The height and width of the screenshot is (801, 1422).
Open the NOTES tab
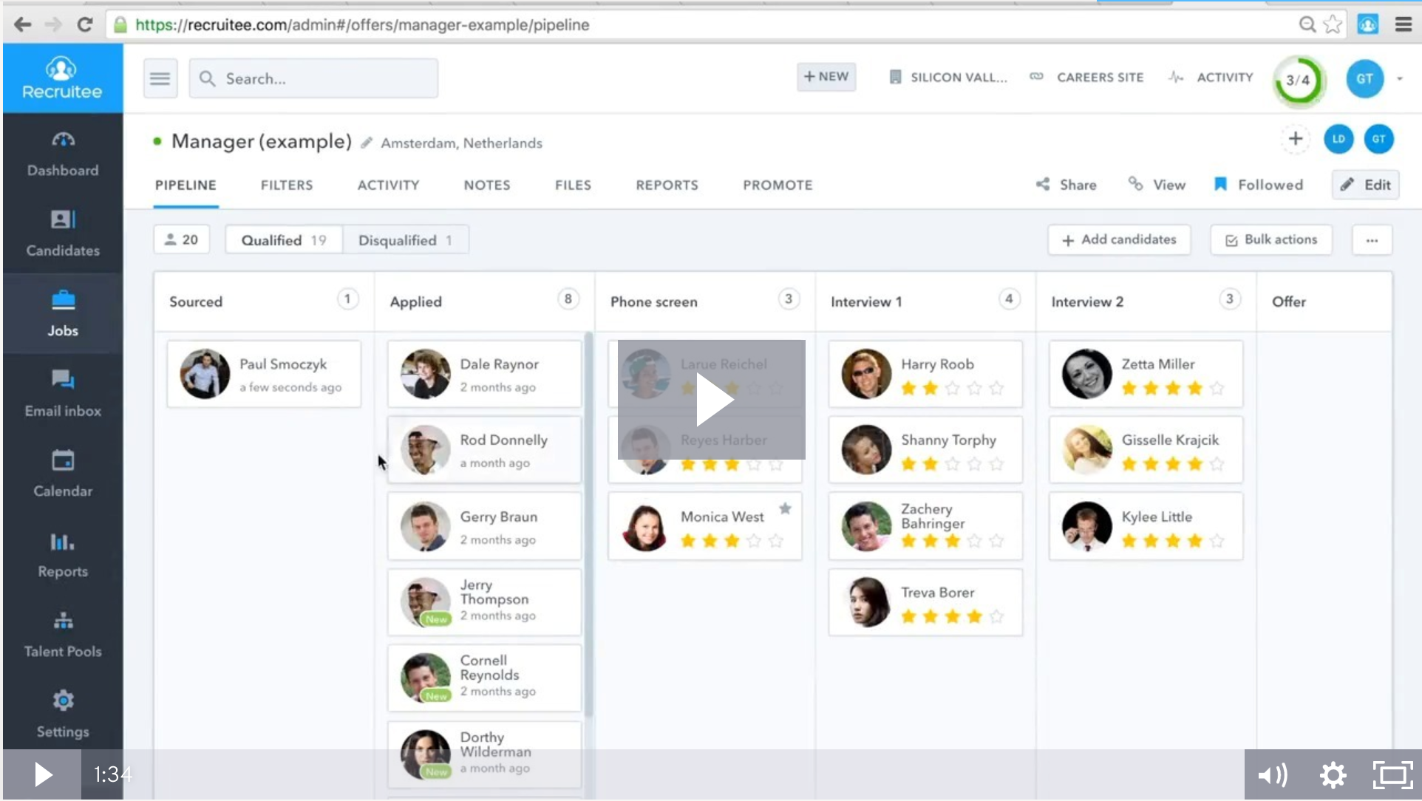pyautogui.click(x=486, y=185)
